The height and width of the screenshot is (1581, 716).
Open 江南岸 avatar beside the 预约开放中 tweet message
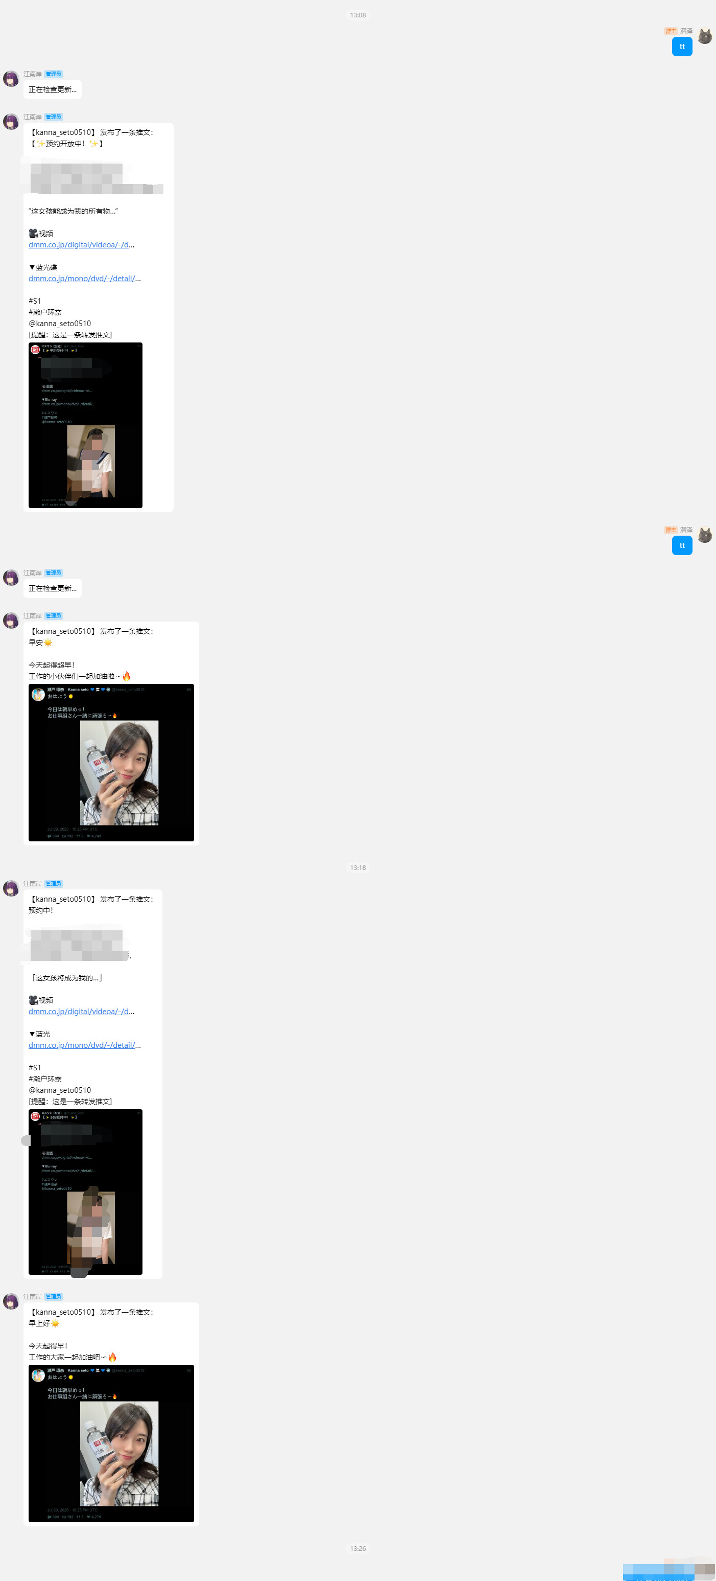(x=11, y=122)
